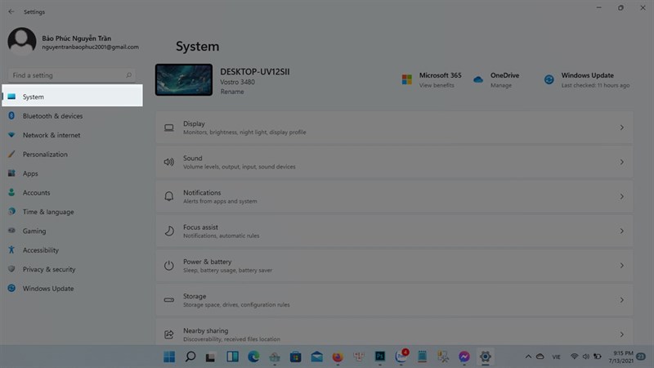Click the Sound speaker icon
This screenshot has width=654, height=368.
(169, 162)
